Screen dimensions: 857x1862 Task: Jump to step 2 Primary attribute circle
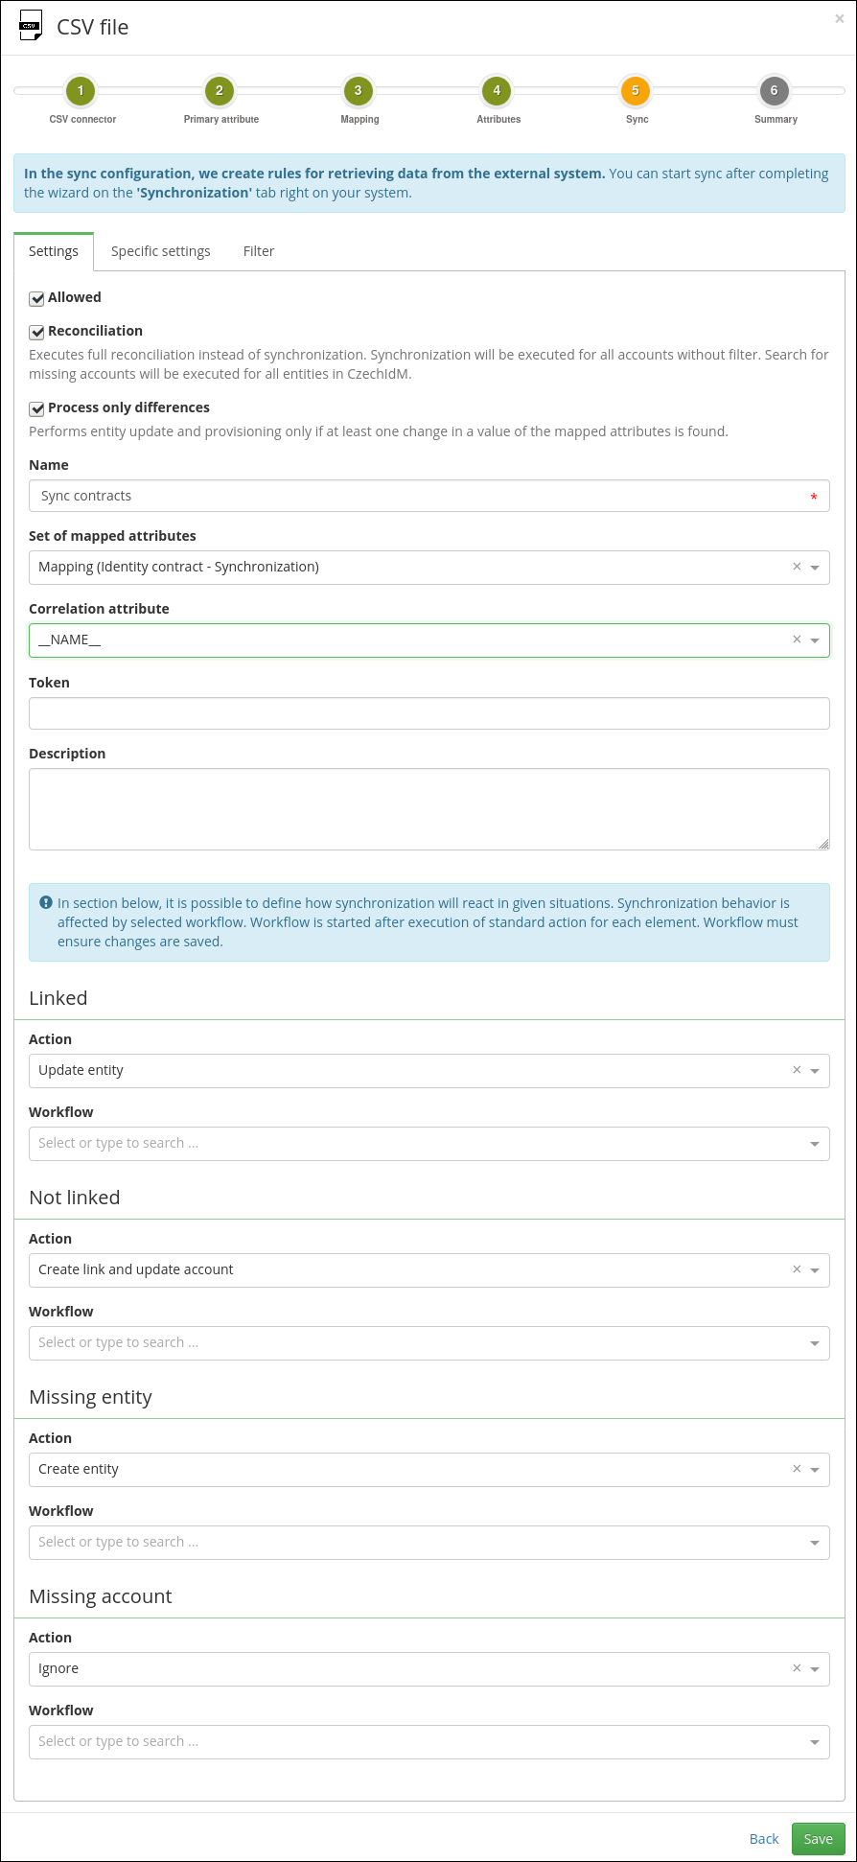[220, 91]
